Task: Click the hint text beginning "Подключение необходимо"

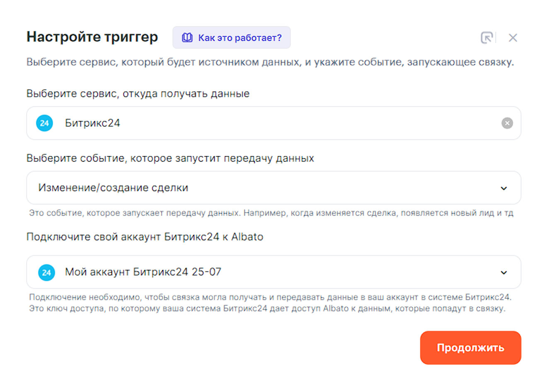Action: coord(269,298)
